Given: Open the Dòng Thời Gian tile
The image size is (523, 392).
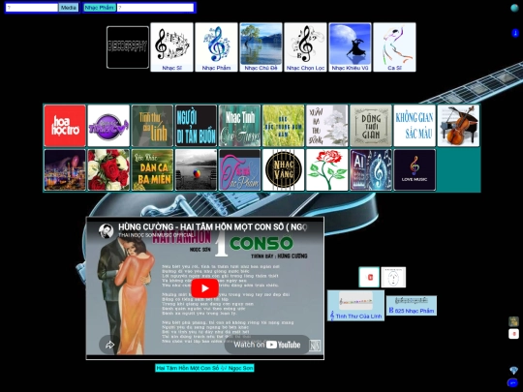Looking at the screenshot, I should (x=371, y=126).
